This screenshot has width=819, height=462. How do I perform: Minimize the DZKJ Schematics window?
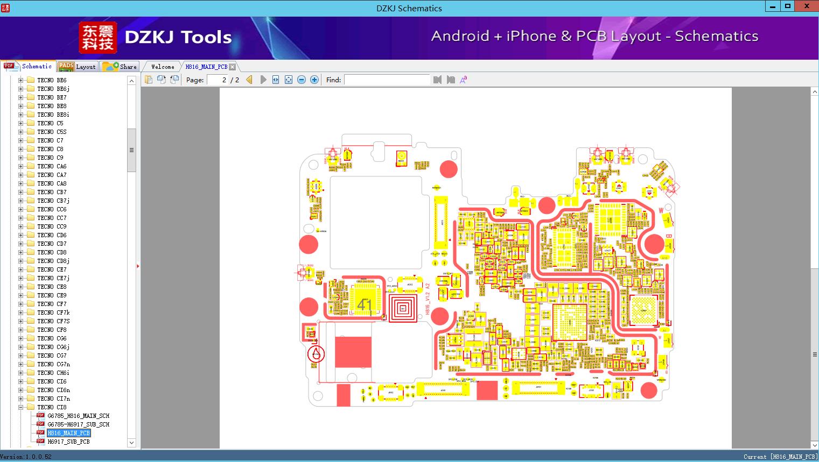click(x=773, y=6)
